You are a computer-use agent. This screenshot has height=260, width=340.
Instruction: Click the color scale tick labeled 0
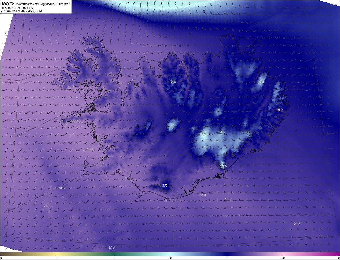click(1, 258)
